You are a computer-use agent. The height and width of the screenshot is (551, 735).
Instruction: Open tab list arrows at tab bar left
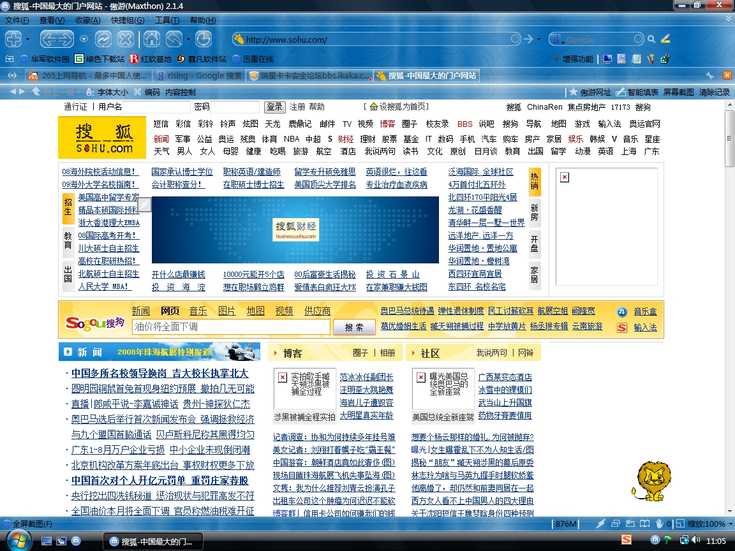tap(12, 75)
